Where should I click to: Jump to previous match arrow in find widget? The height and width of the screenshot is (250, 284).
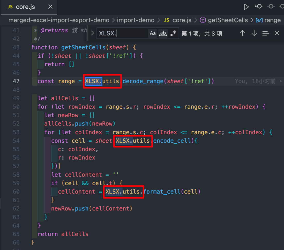242,33
